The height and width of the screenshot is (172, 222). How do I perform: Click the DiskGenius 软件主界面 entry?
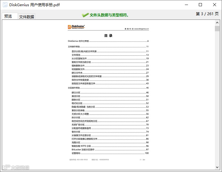[108, 41]
